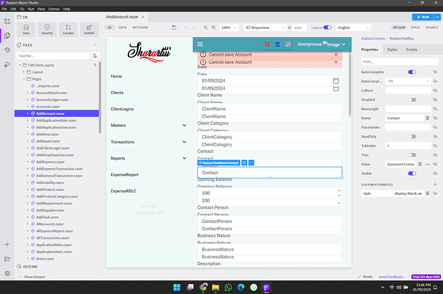Click the bank building icon in header

277,44
